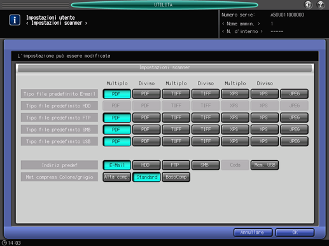Click the serial number A50U011000000

(x=287, y=15)
